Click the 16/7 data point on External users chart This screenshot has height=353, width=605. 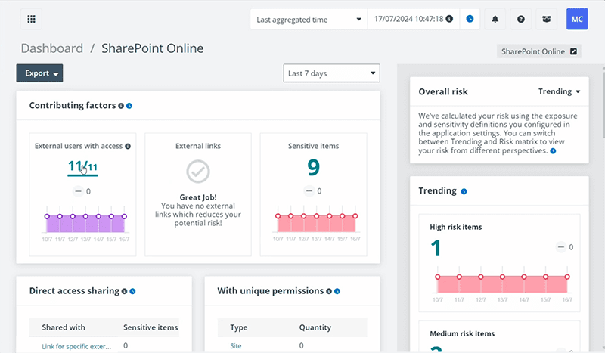click(x=124, y=216)
